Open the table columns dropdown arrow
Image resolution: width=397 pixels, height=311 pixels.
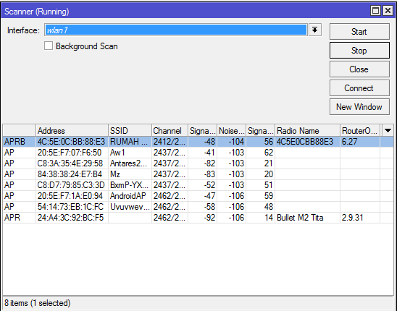(x=388, y=131)
